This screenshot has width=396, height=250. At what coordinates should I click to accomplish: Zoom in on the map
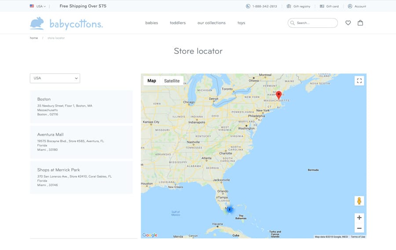click(359, 218)
